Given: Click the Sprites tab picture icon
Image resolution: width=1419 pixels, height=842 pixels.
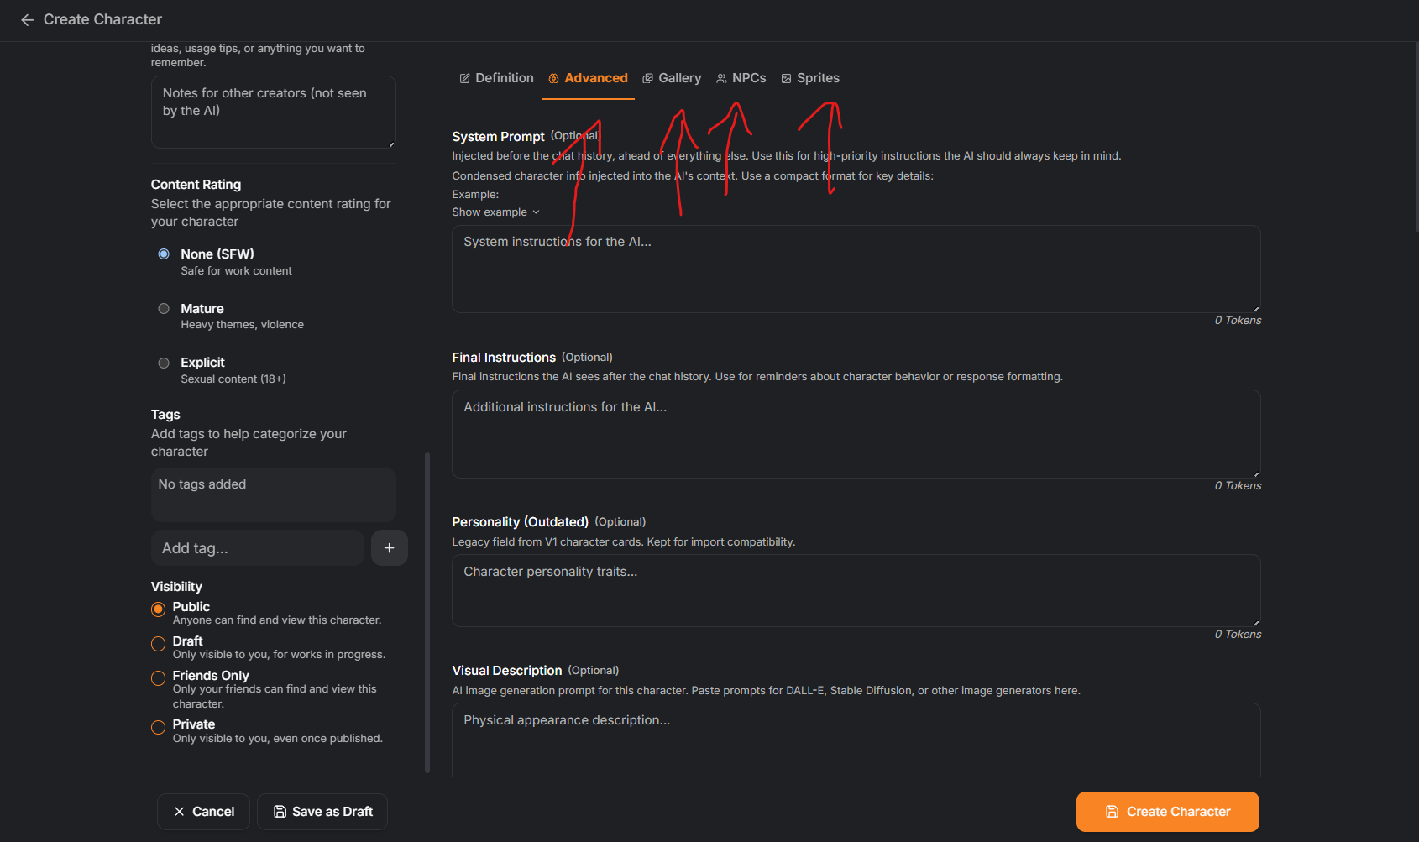Looking at the screenshot, I should [786, 78].
